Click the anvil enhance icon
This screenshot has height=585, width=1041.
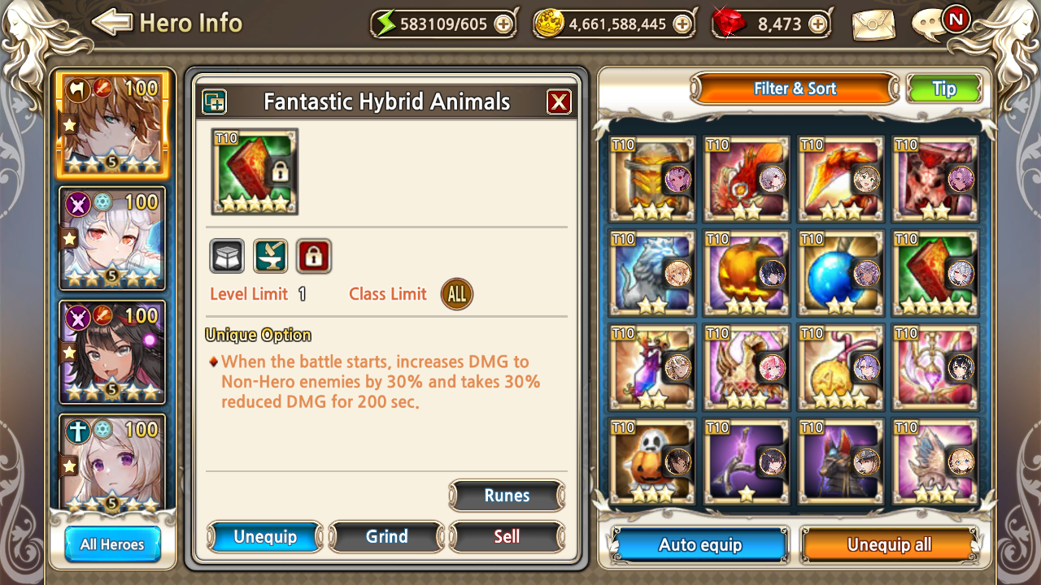coord(270,256)
